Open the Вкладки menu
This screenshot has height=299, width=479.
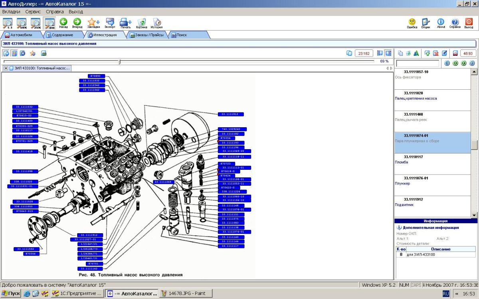[x=11, y=12]
